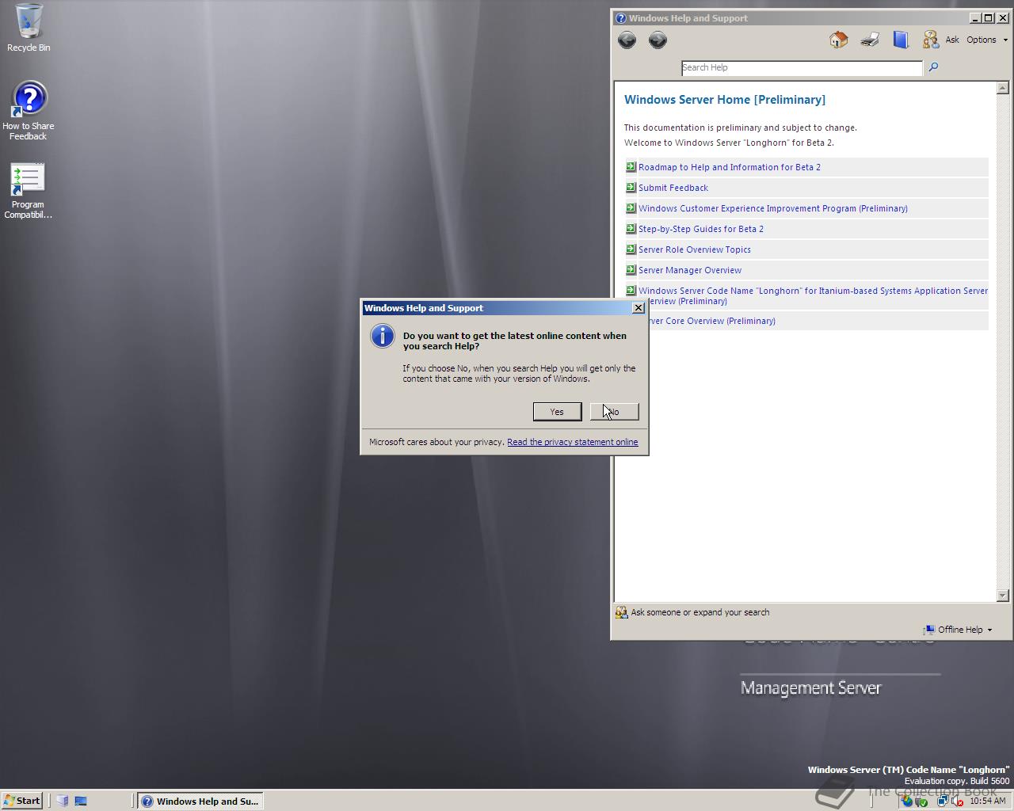Click No in the Help dialog

coord(614,412)
